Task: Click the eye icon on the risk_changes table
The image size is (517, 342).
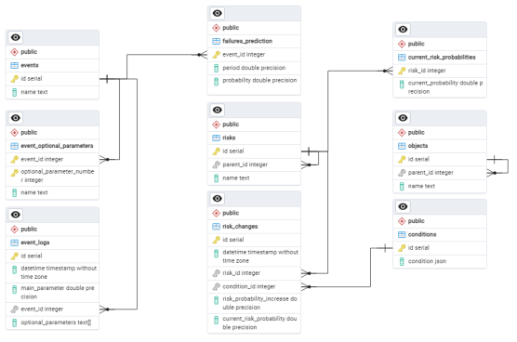Action: [x=217, y=198]
